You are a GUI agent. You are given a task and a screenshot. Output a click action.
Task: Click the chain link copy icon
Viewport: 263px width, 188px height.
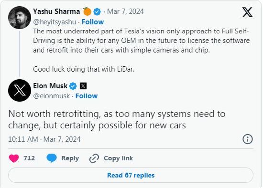94,158
